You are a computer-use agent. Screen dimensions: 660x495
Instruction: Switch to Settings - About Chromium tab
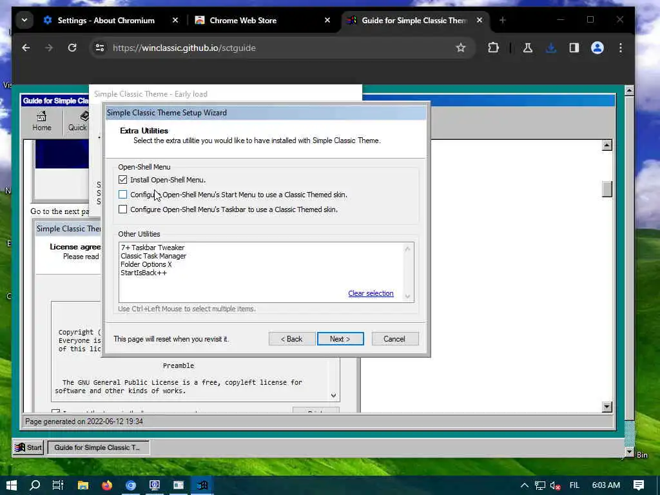click(x=106, y=20)
